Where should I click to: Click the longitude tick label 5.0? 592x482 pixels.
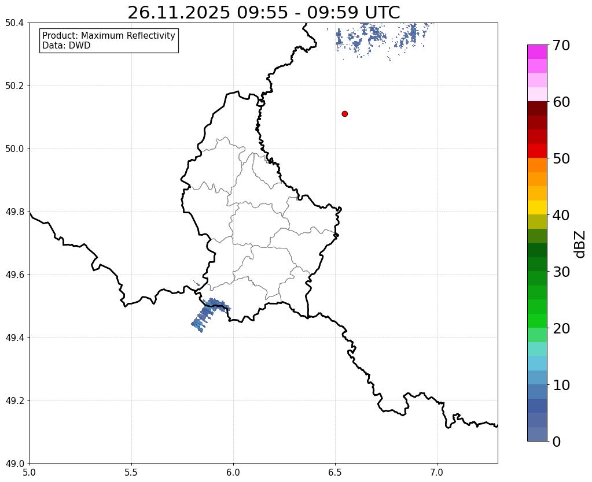[30, 472]
